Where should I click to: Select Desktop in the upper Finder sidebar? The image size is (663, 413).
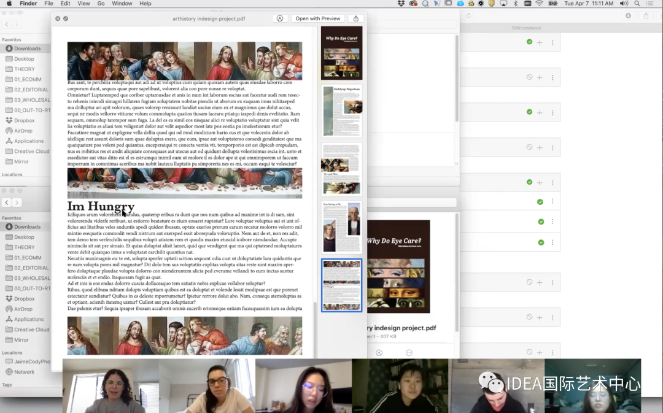tap(25, 59)
